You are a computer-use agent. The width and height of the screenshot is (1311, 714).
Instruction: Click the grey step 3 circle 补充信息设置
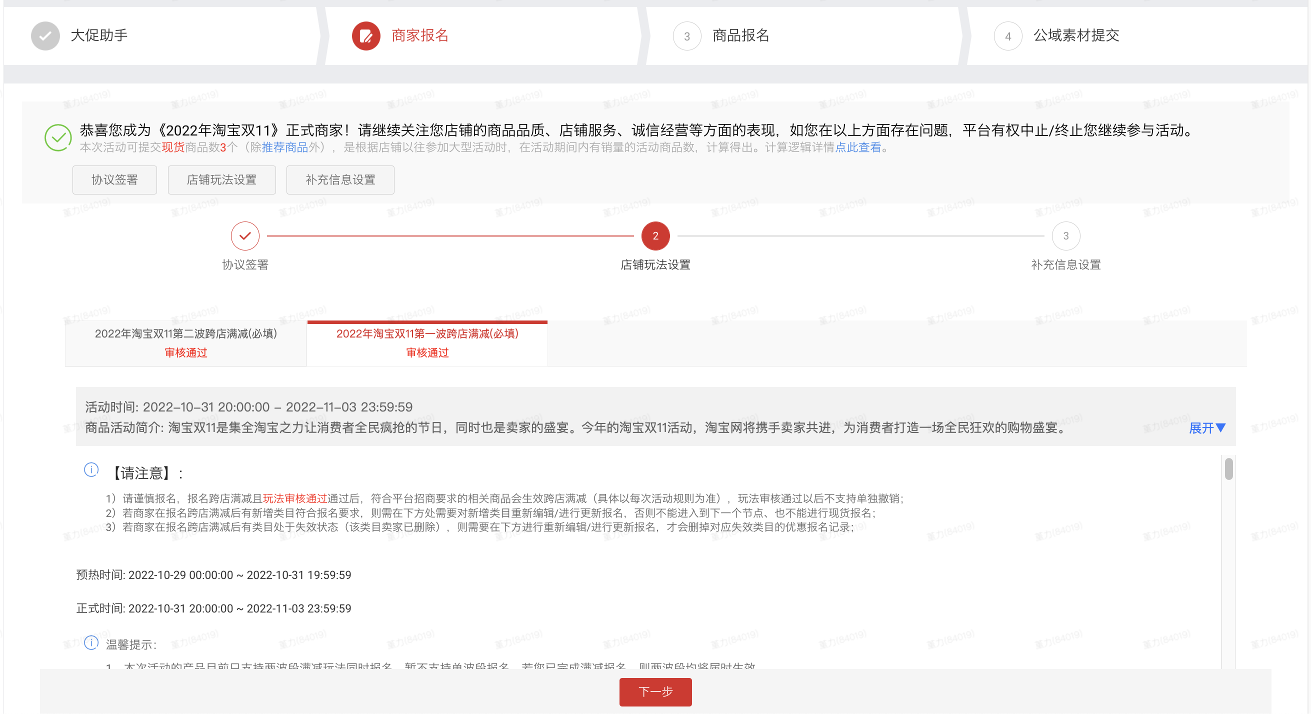tap(1065, 235)
